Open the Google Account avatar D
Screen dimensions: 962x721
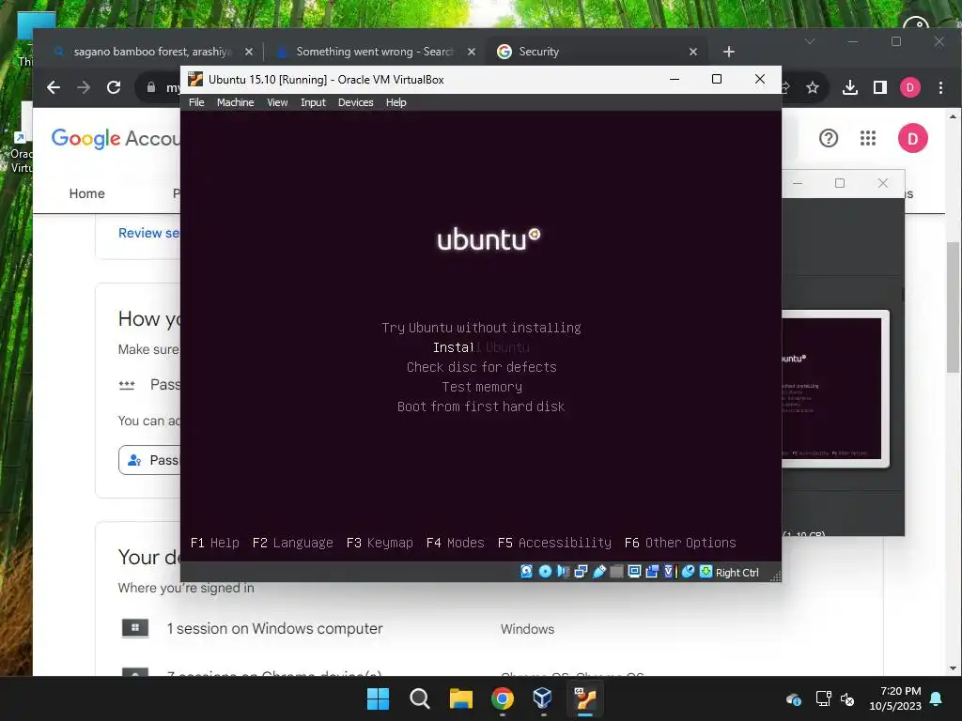coord(912,138)
